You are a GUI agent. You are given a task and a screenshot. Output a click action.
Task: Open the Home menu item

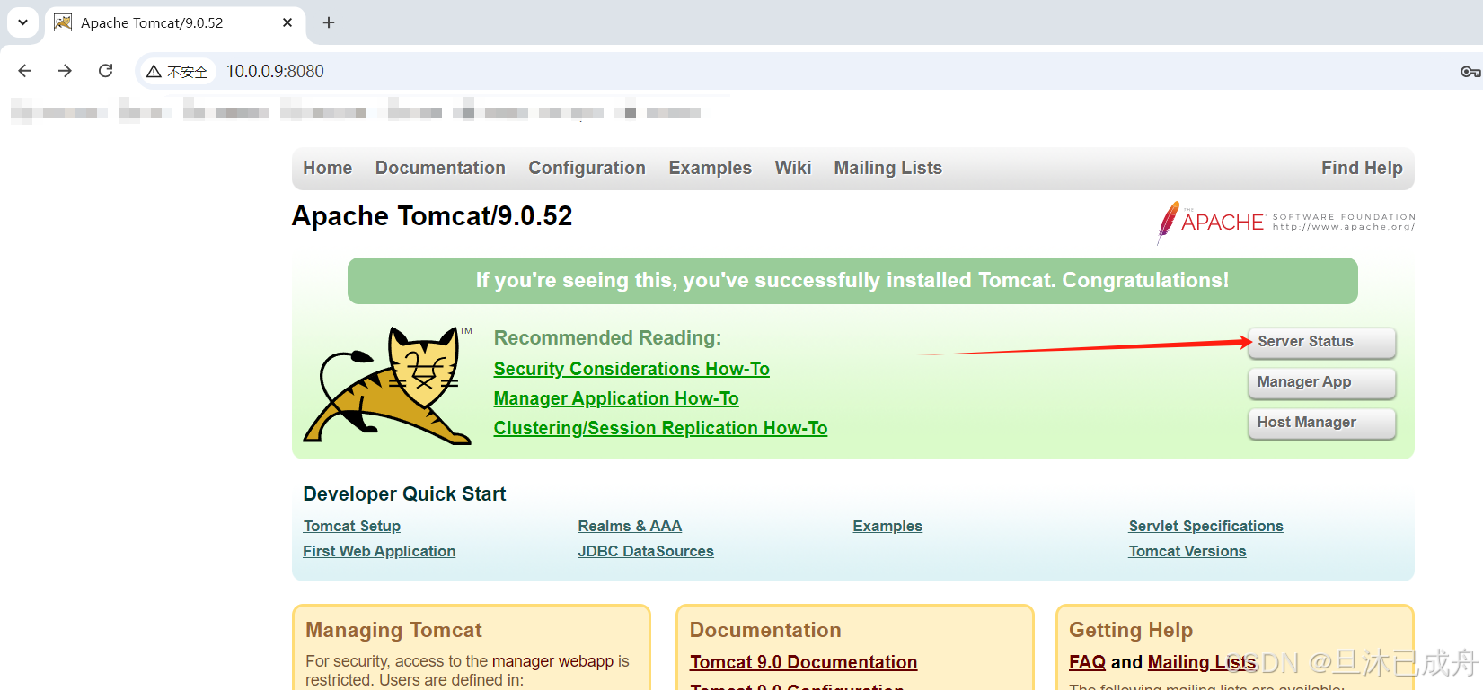[328, 168]
